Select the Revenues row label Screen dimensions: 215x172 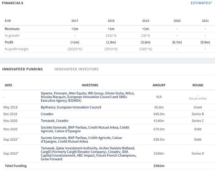pyautogui.click(x=12, y=29)
